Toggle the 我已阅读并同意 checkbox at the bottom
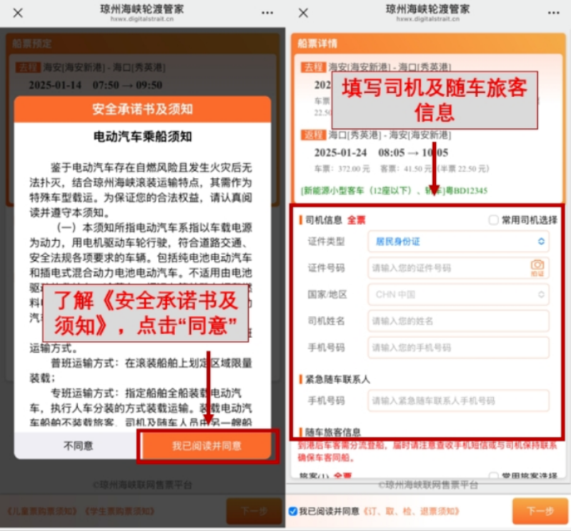 click(x=293, y=511)
